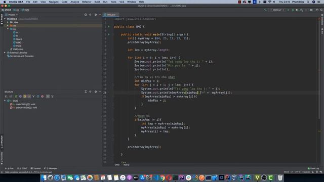Open Trash in the Dock
The height and width of the screenshot is (182, 324).
point(280,177)
